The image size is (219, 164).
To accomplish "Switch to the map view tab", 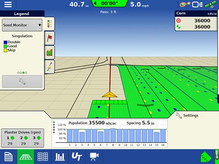I will (x=26, y=157).
